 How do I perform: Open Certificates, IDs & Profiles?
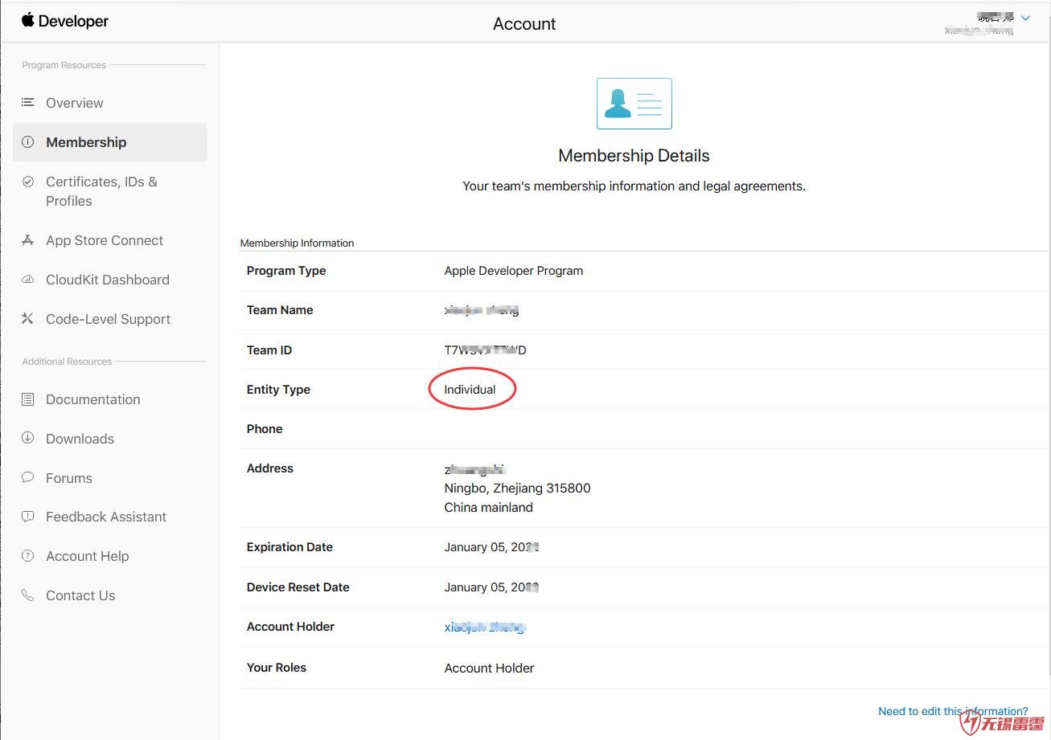[101, 191]
